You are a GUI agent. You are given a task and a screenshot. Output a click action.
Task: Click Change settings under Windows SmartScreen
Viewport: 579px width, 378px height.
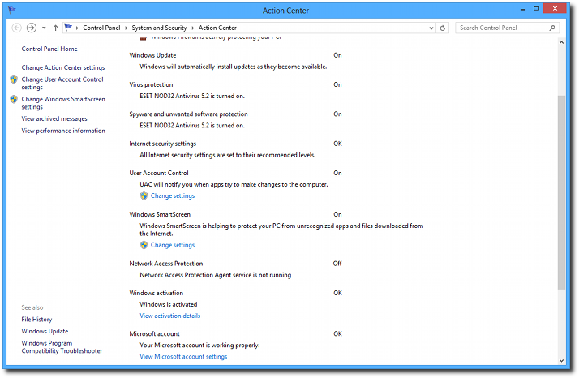click(x=173, y=245)
